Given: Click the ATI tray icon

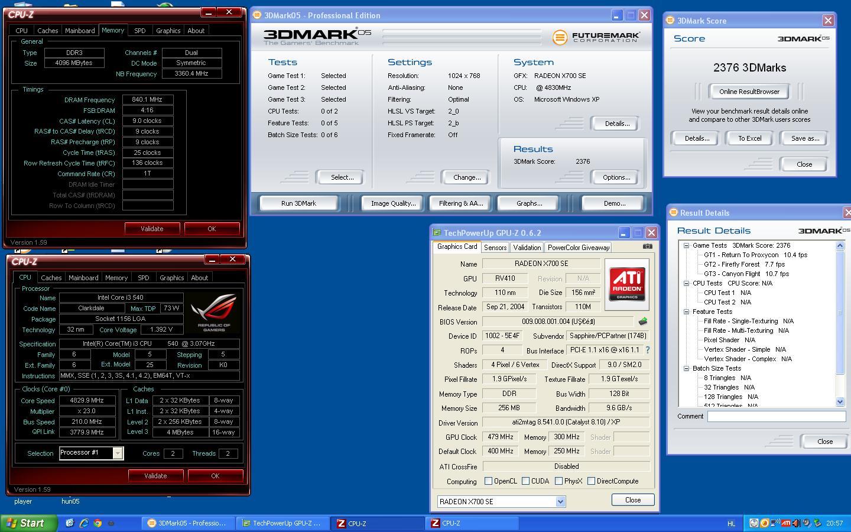Looking at the screenshot, I should (785, 523).
